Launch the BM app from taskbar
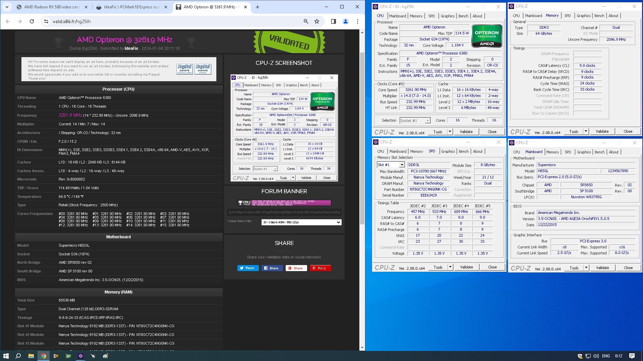 56,356
